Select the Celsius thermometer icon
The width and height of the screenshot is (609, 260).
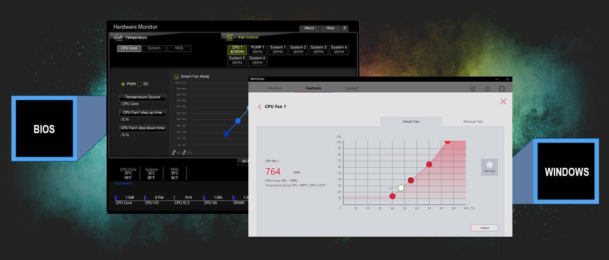tap(174, 153)
